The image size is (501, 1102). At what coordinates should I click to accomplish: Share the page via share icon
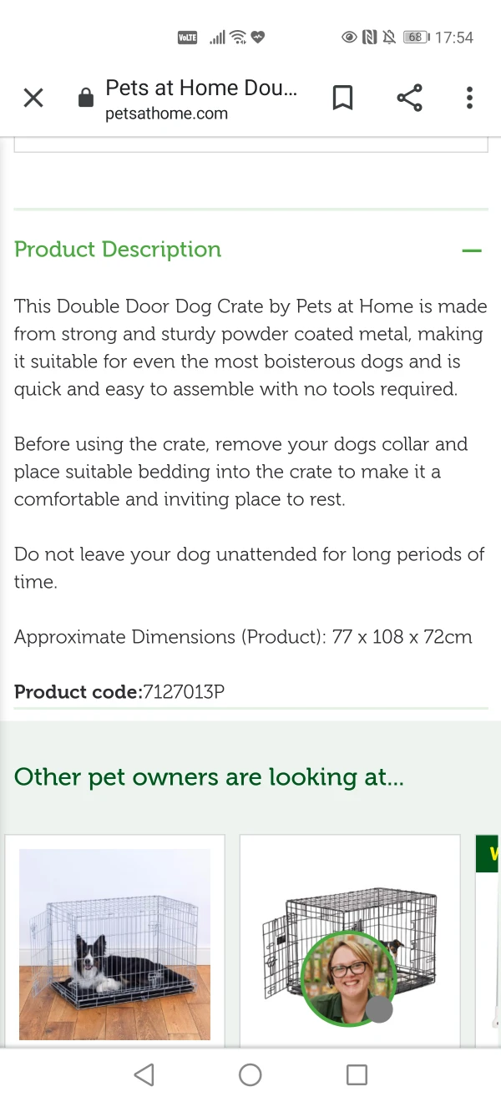pos(409,99)
